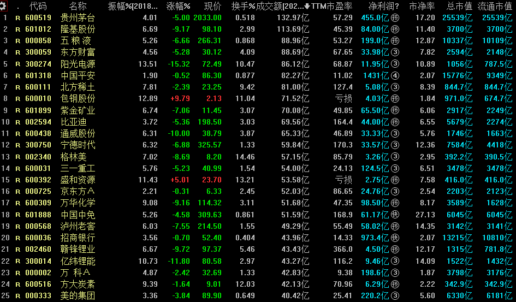Click stock code 002340
Screen dimensions: 516x302
click(x=38, y=157)
